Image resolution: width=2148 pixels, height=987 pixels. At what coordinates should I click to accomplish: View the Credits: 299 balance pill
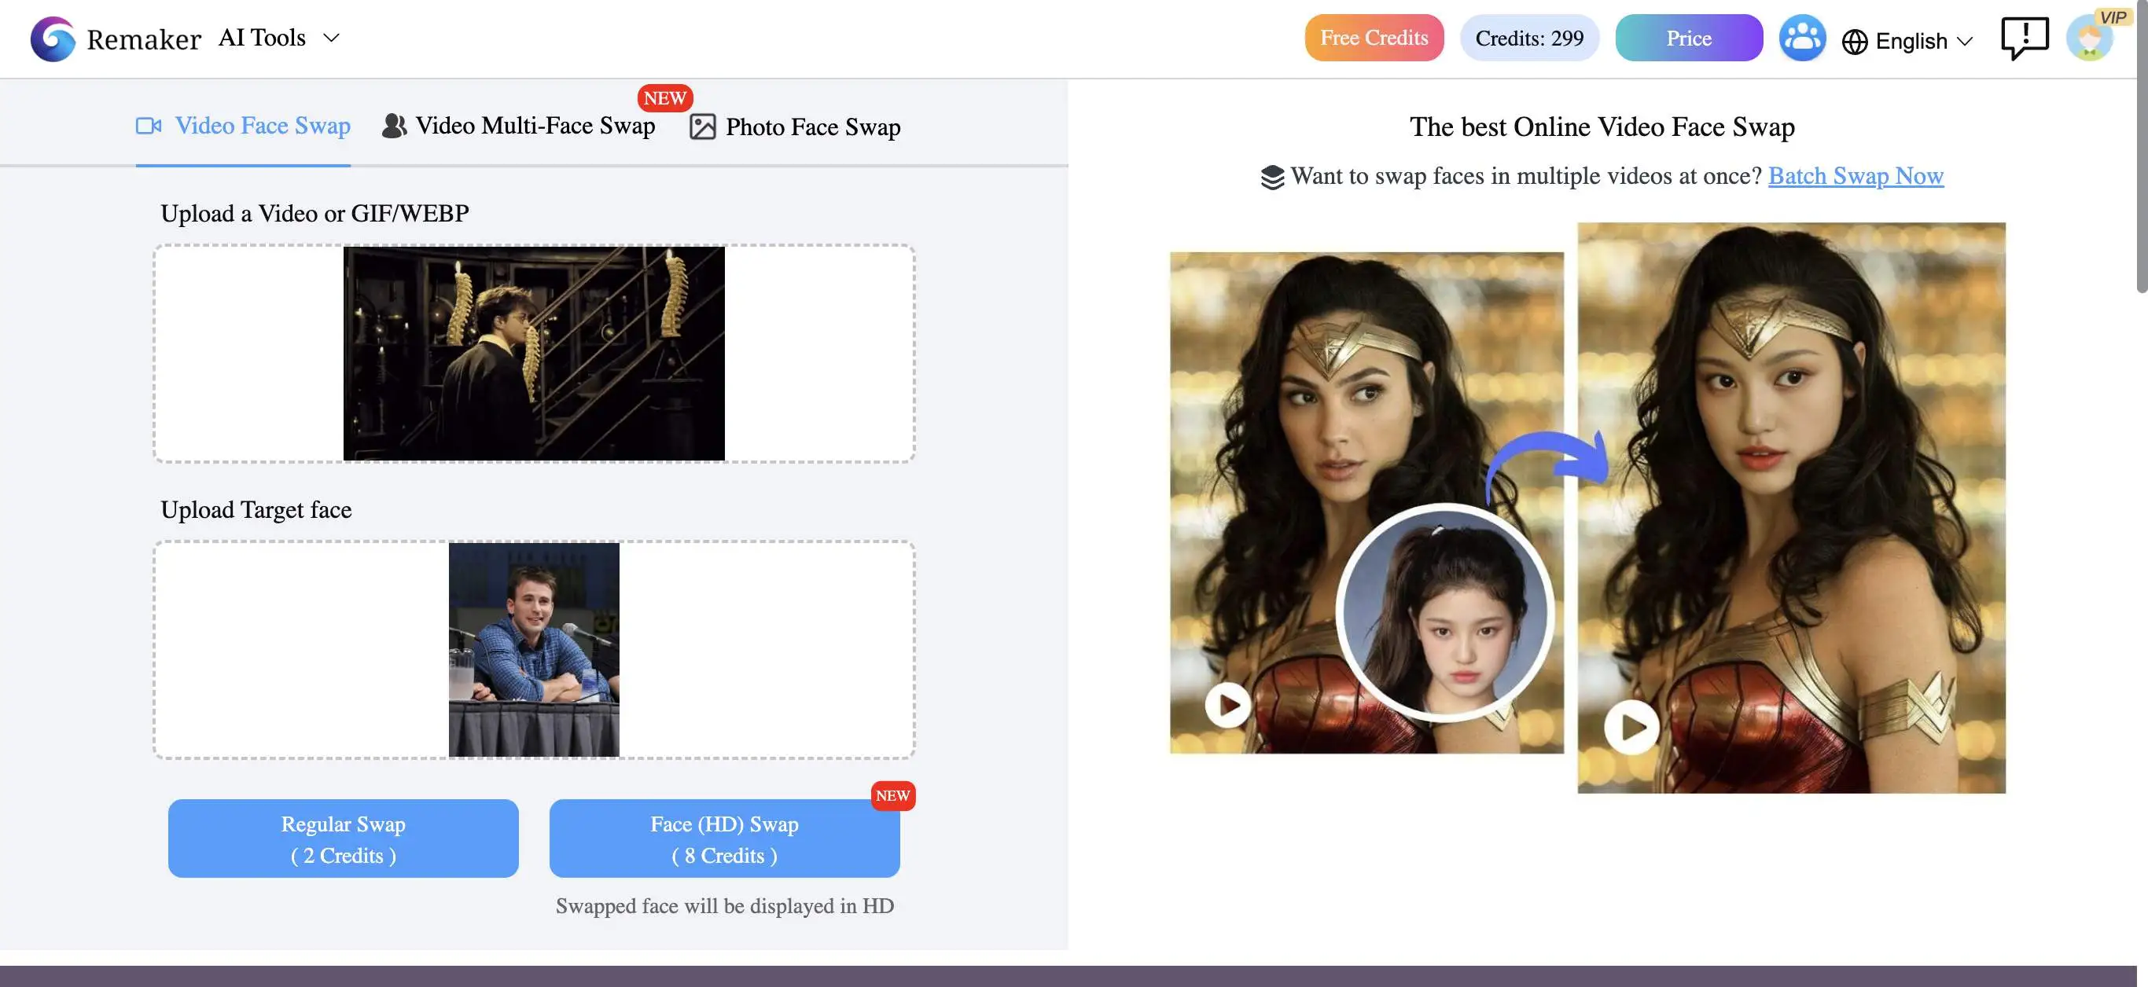click(1528, 38)
